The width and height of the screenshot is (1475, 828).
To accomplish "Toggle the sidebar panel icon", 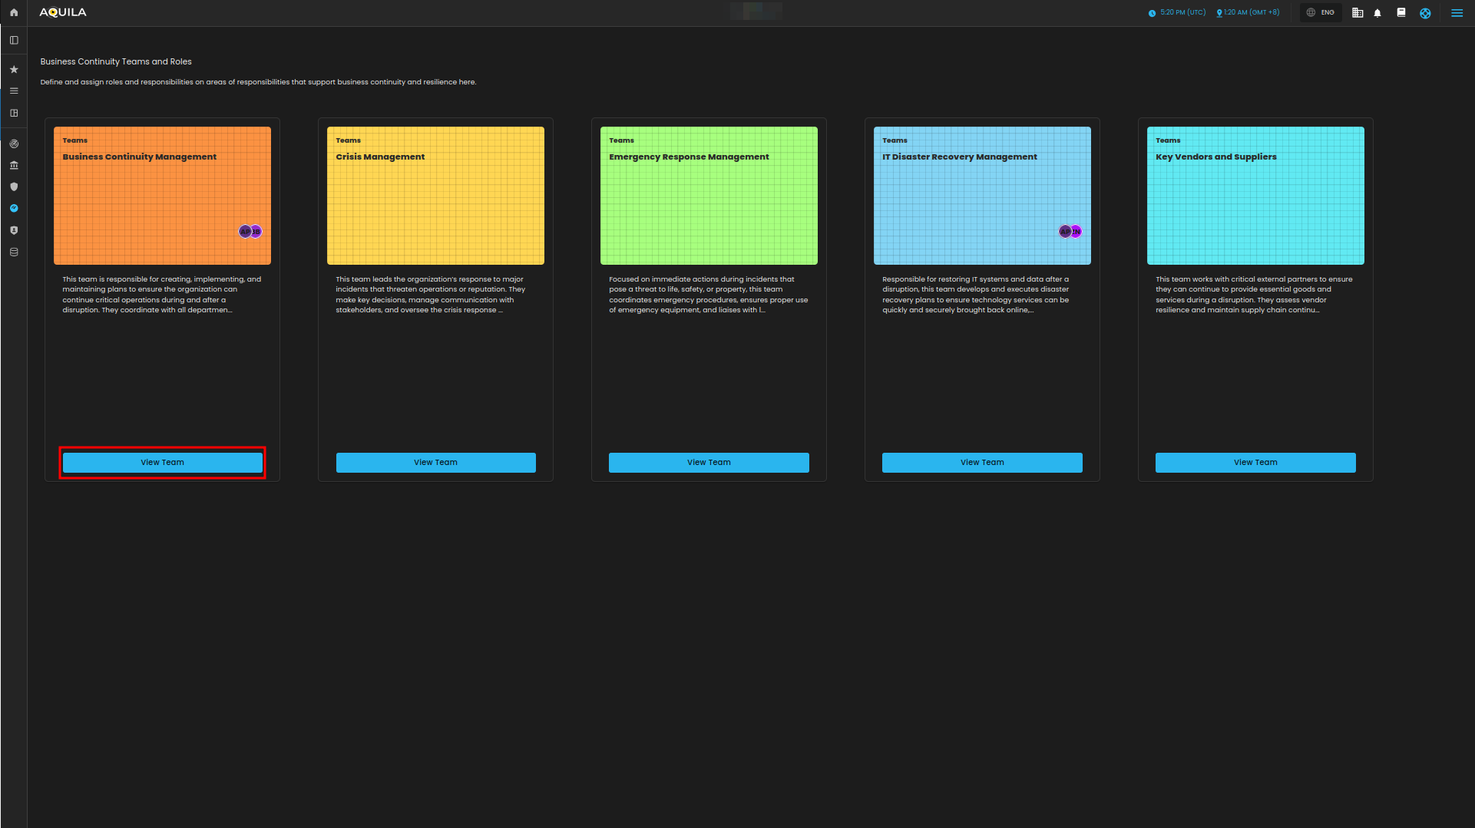I will click(x=14, y=40).
